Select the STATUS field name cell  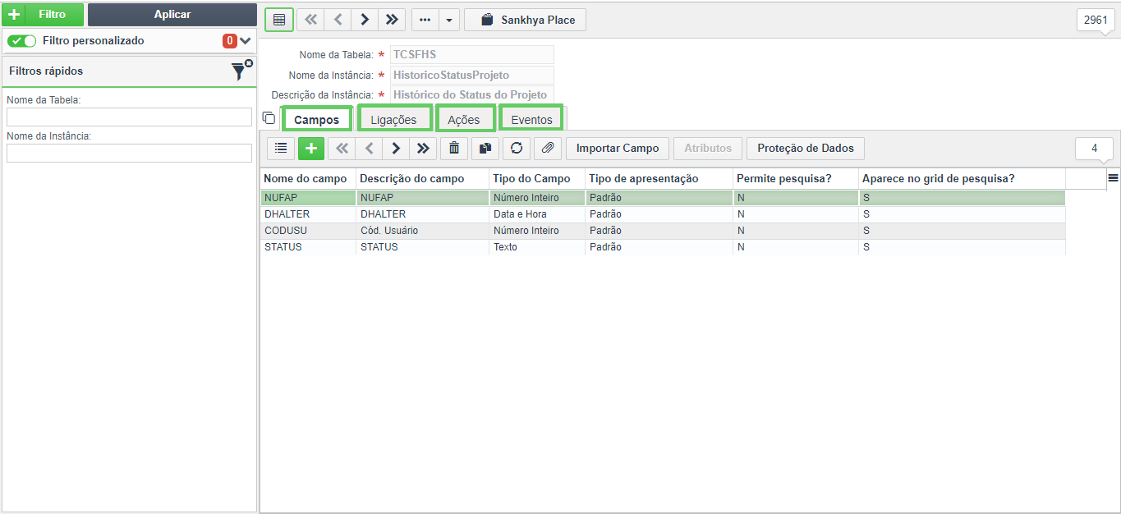point(308,247)
